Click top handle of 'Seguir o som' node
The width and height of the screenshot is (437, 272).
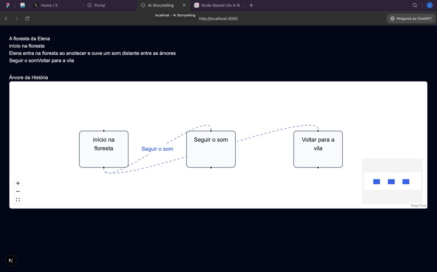tap(211, 131)
